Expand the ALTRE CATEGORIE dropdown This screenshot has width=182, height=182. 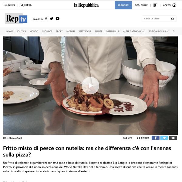point(134,31)
